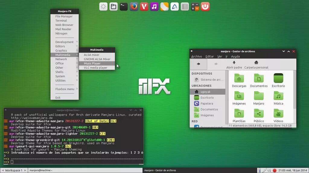
Task: Open the Ayuda menu
Action: click(235, 56)
